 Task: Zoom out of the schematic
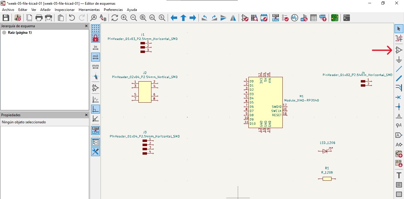coord(134,18)
